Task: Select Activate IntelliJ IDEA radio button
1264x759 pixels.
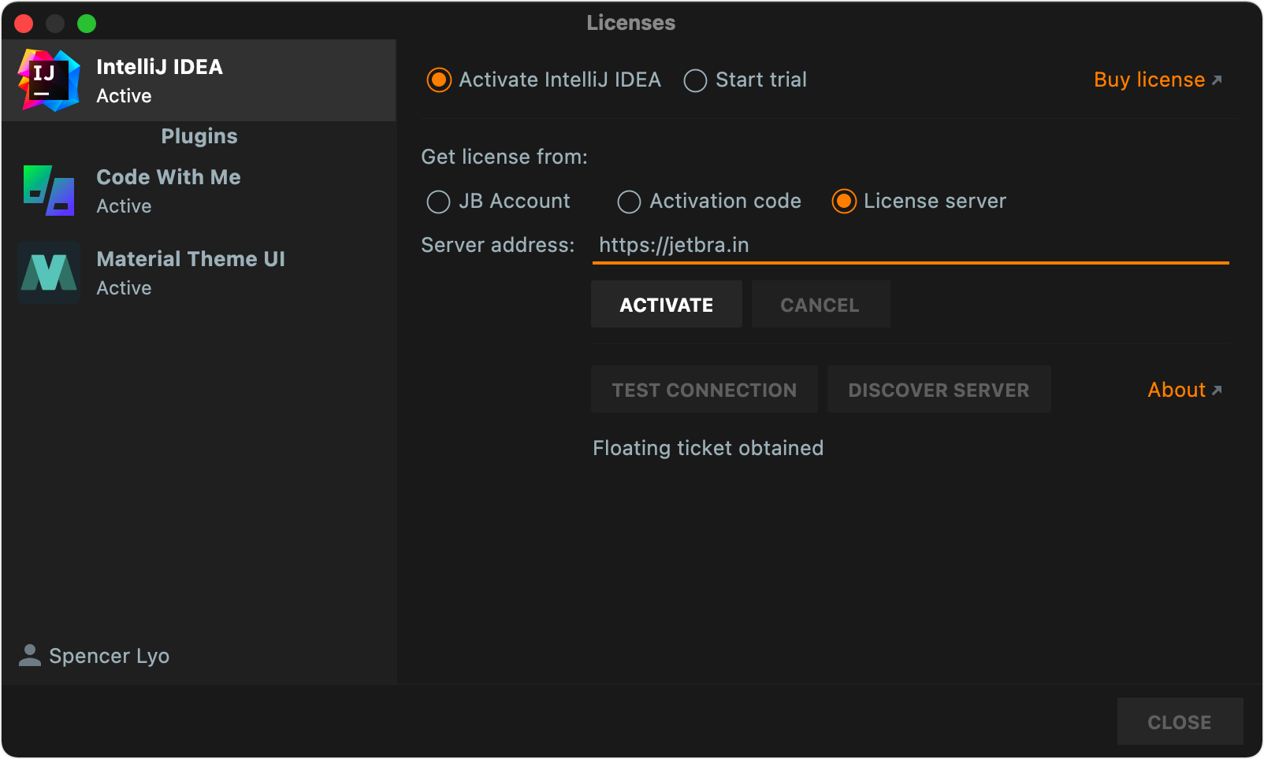Action: coord(439,80)
